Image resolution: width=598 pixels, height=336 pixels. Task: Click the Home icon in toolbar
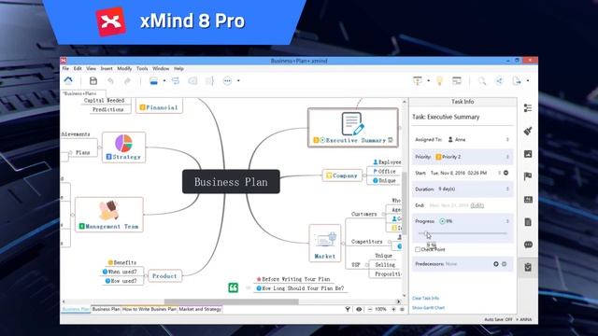tap(68, 80)
